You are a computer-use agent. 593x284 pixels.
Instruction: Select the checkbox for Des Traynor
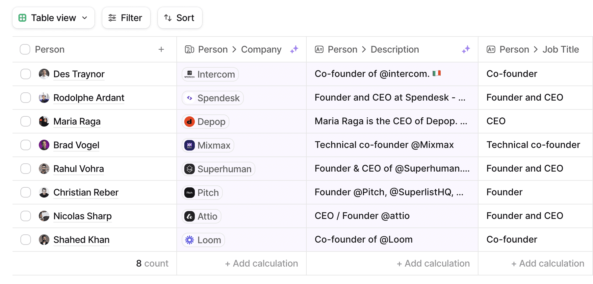[x=26, y=74]
